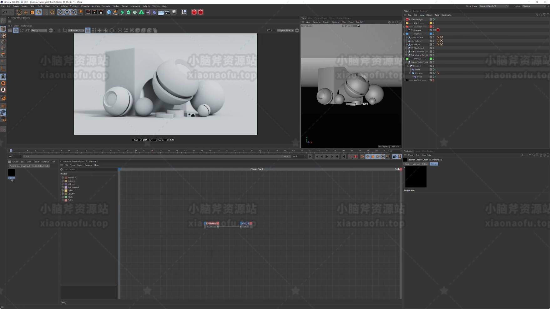
Task: Switch to the Render Settings tab
Action: [x=420, y=11]
